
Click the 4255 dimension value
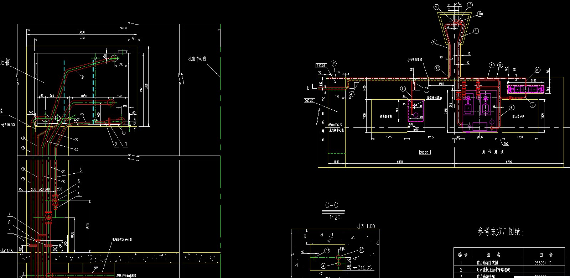[x=431, y=137]
